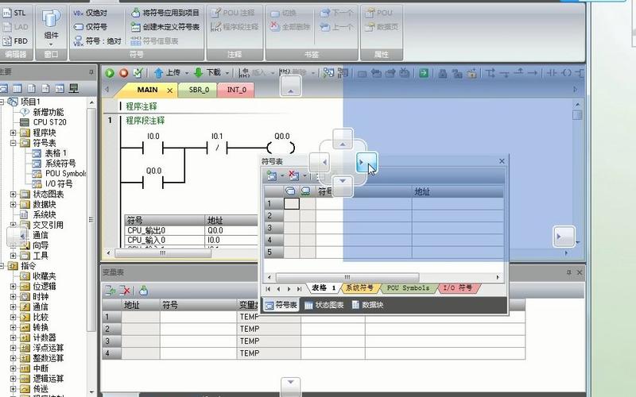The image size is (636, 397).
Task: Switch editor to STL view
Action: point(14,13)
